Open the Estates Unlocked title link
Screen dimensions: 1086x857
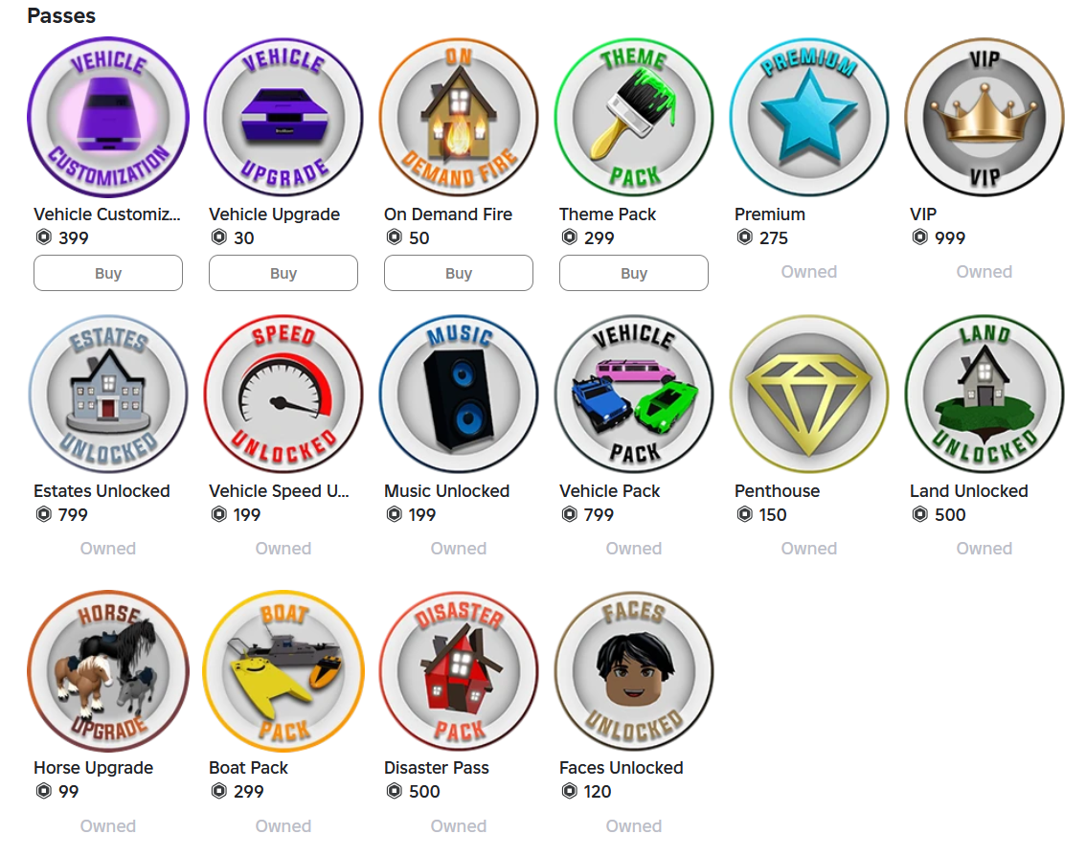pos(102,491)
